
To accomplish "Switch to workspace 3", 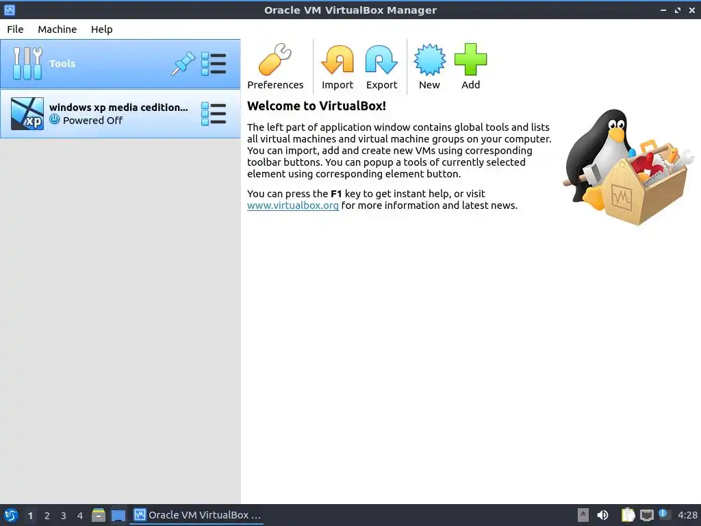I will coord(64,516).
